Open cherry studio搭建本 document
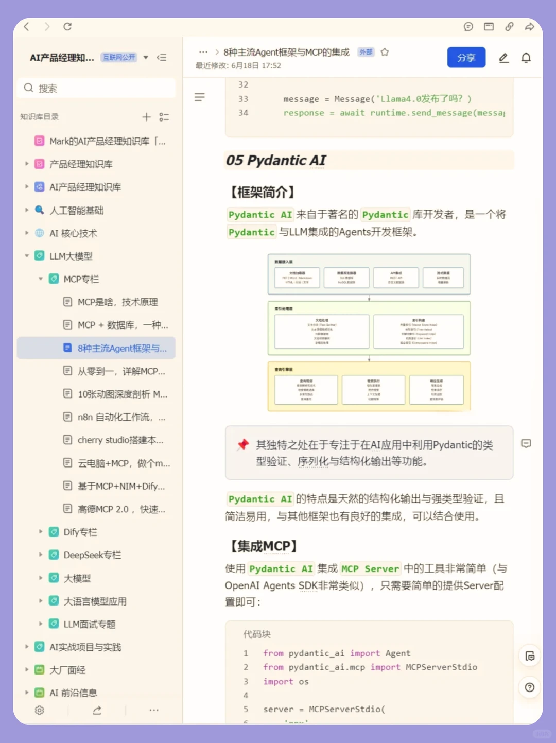556x743 pixels. pyautogui.click(x=96, y=440)
